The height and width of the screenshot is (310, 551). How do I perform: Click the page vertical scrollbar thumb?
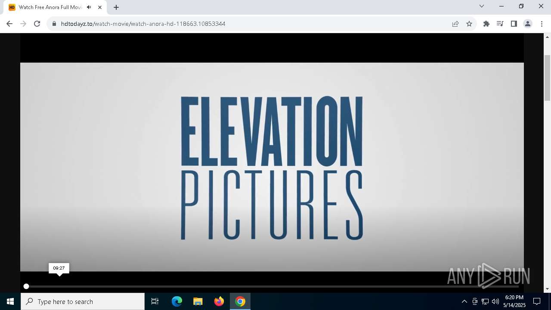[x=548, y=78]
